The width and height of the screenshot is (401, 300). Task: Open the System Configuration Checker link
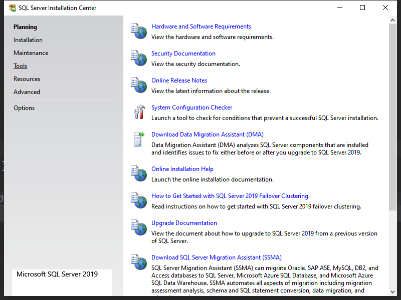pos(192,107)
